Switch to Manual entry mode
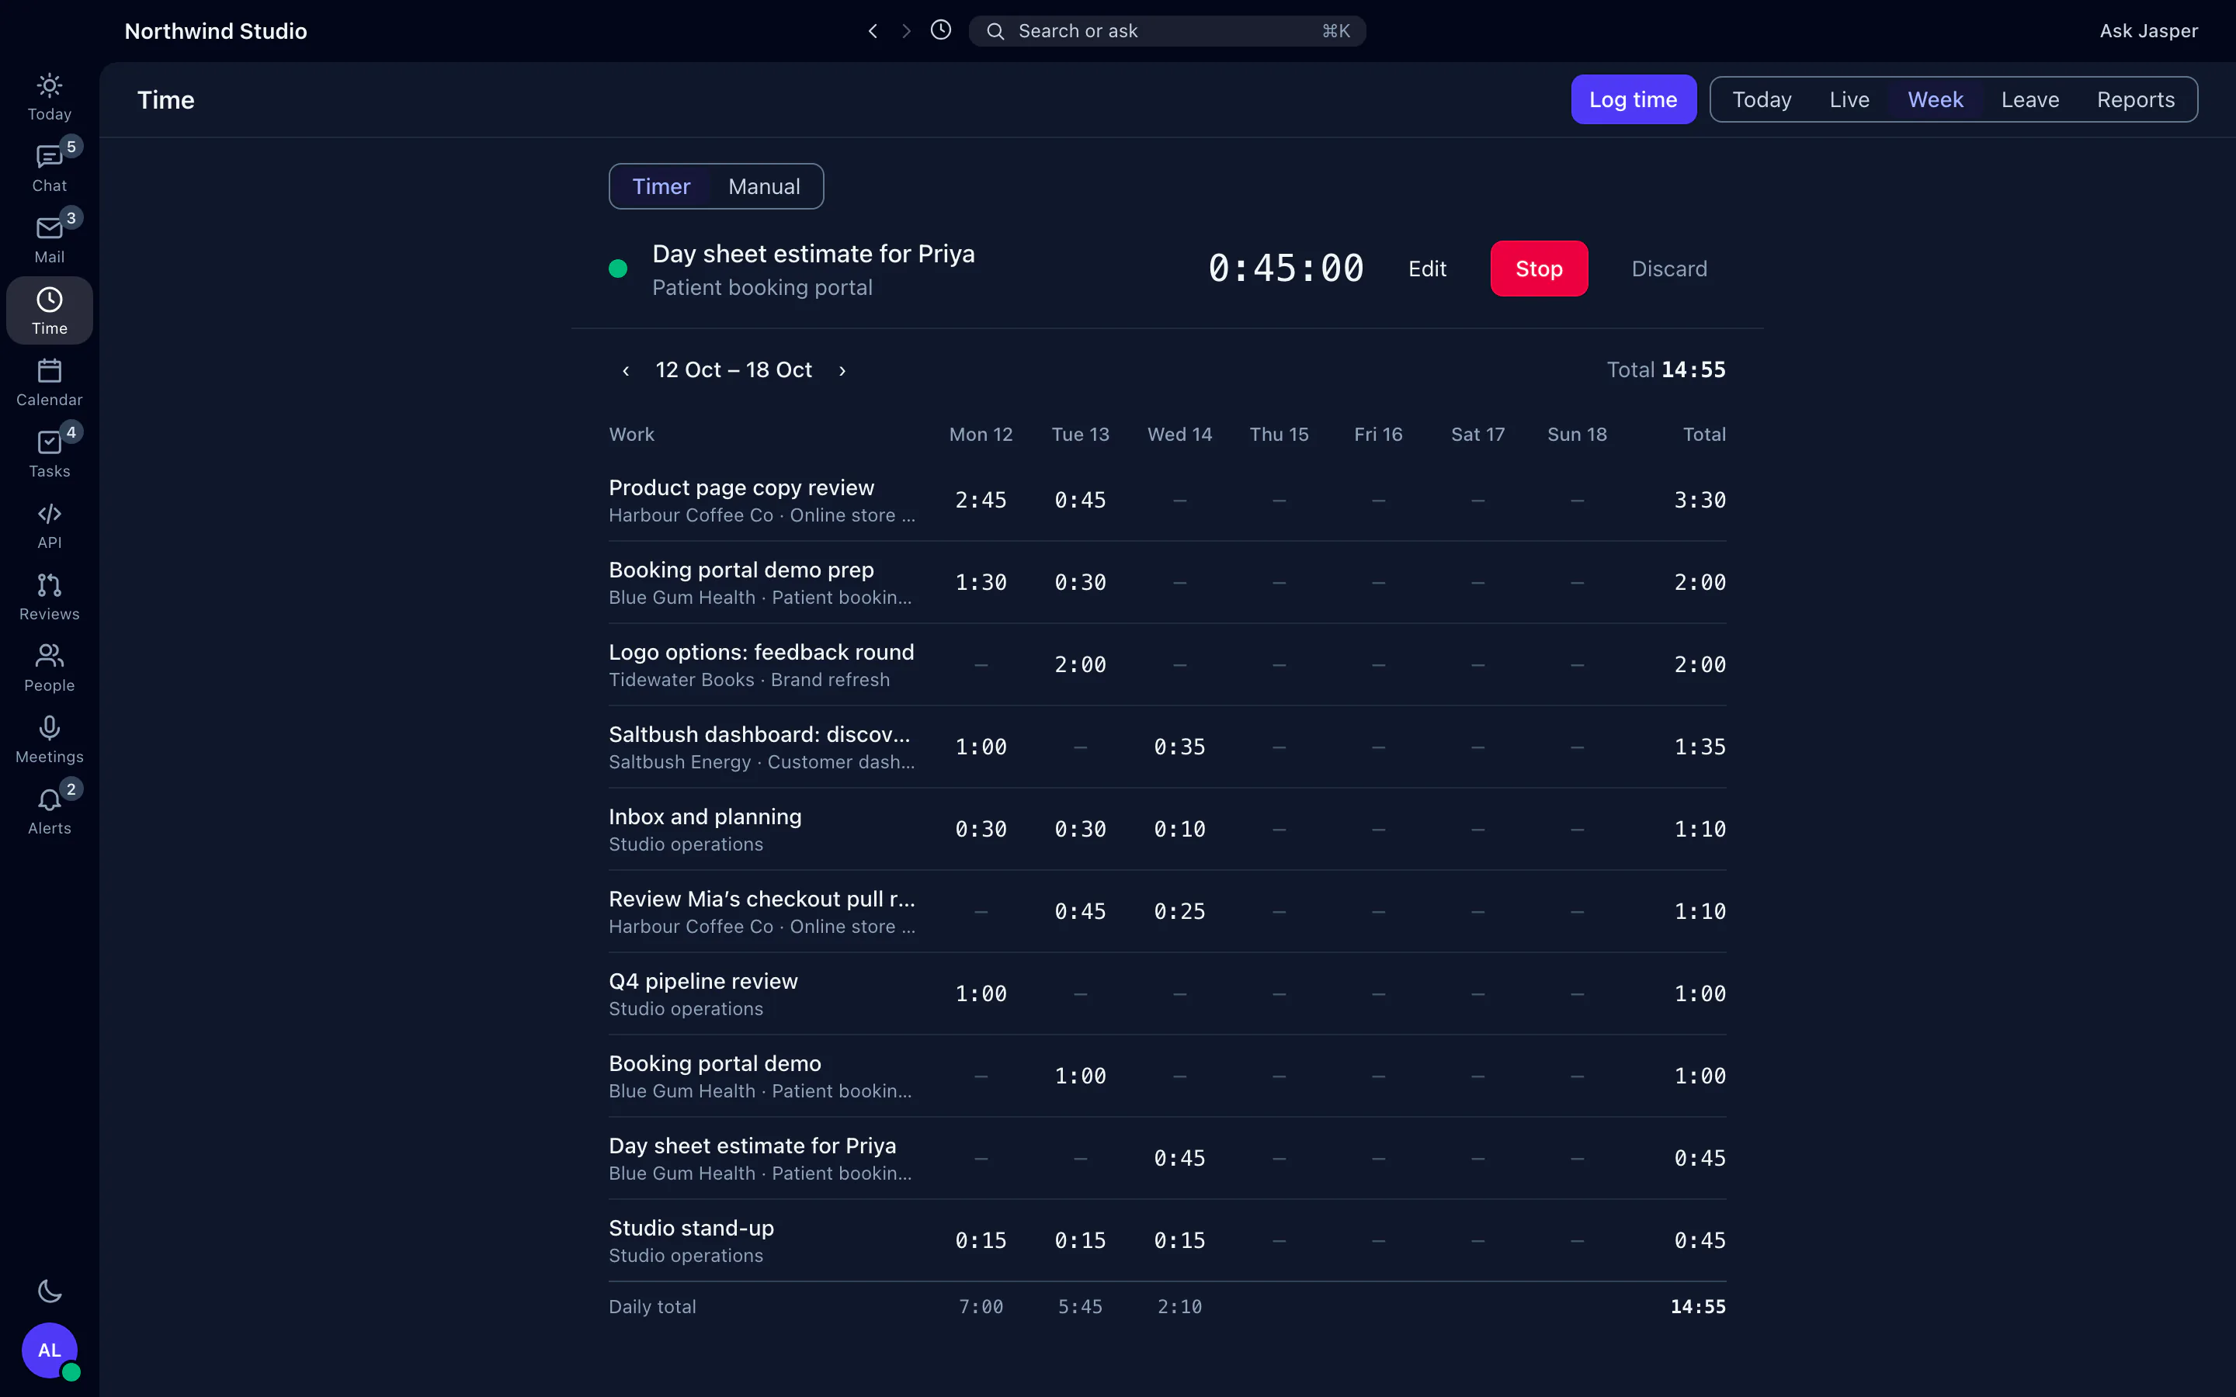Image resolution: width=2236 pixels, height=1397 pixels. click(x=764, y=186)
